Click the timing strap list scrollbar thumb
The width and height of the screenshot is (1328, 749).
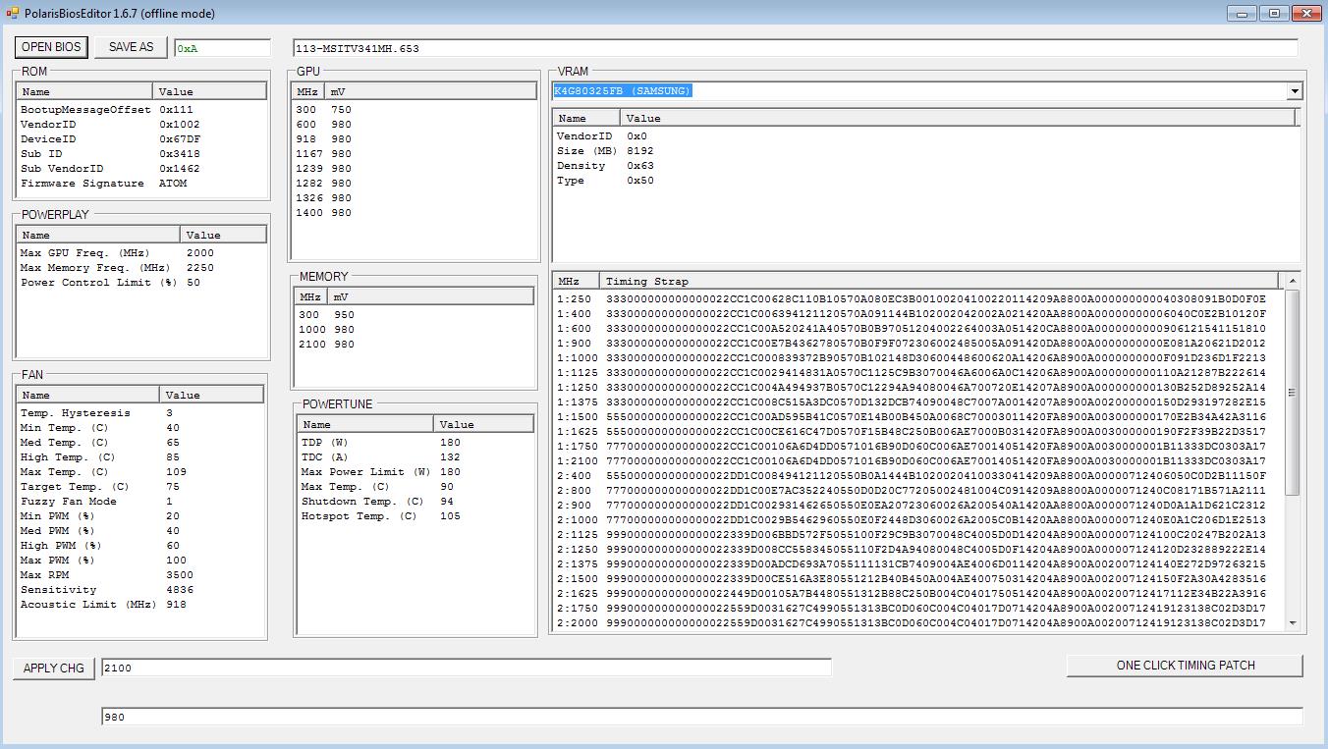pos(1293,393)
